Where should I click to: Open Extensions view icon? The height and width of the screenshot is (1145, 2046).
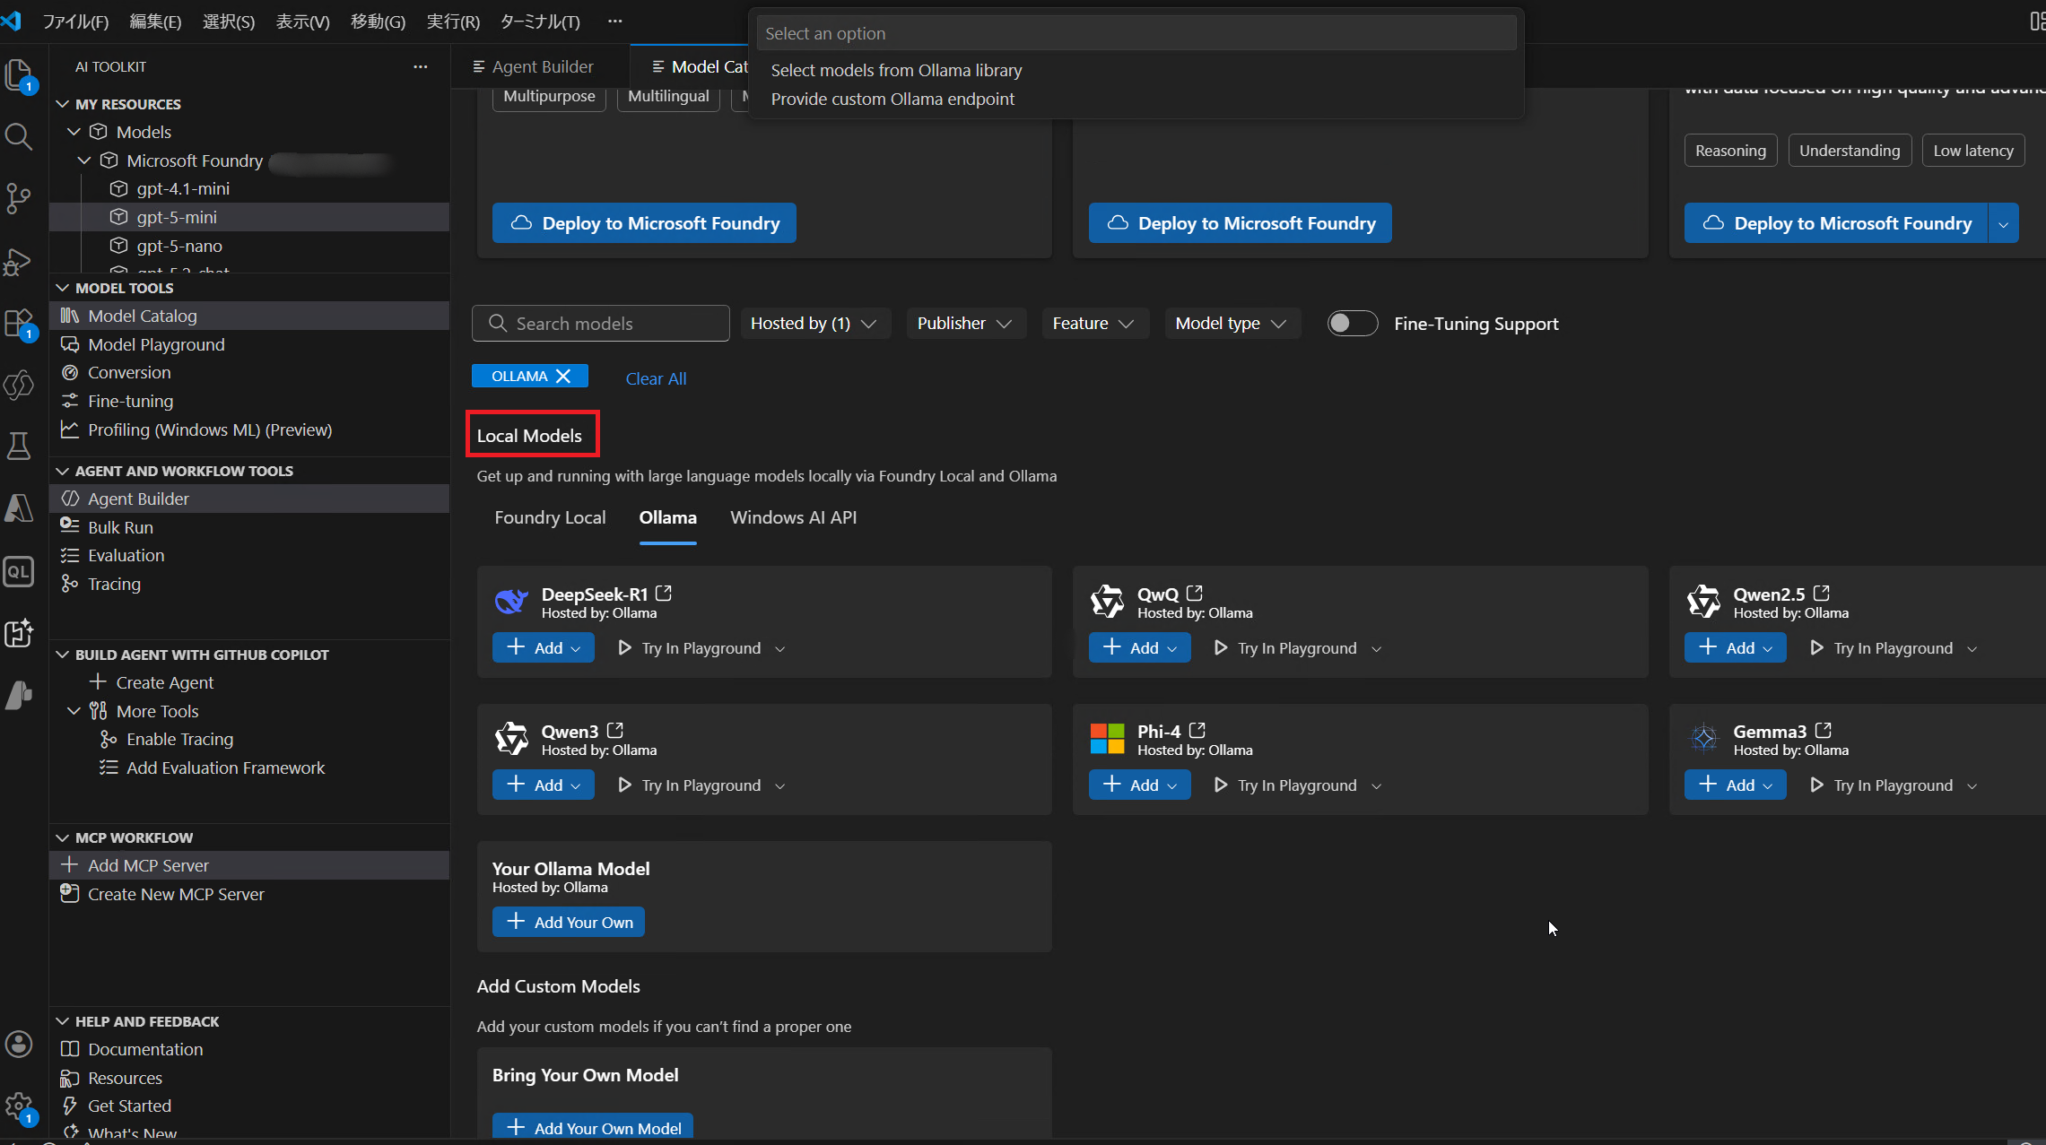point(19,323)
